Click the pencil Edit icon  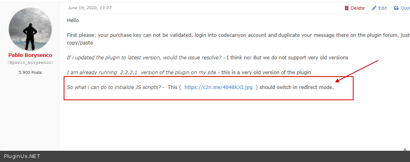tap(374, 8)
